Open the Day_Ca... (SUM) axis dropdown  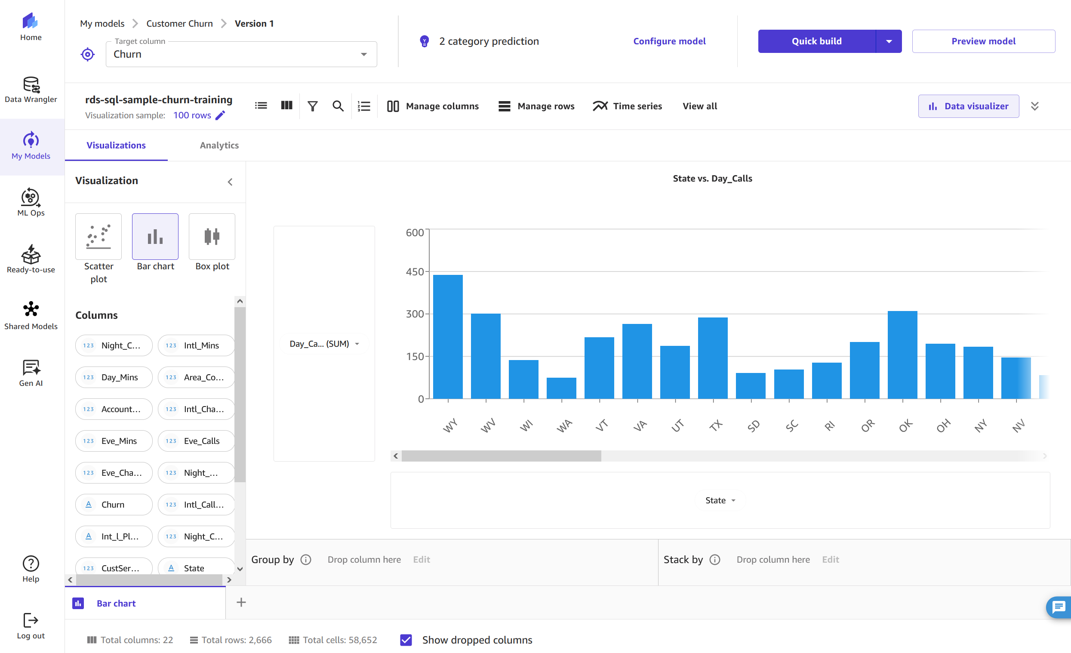[324, 343]
